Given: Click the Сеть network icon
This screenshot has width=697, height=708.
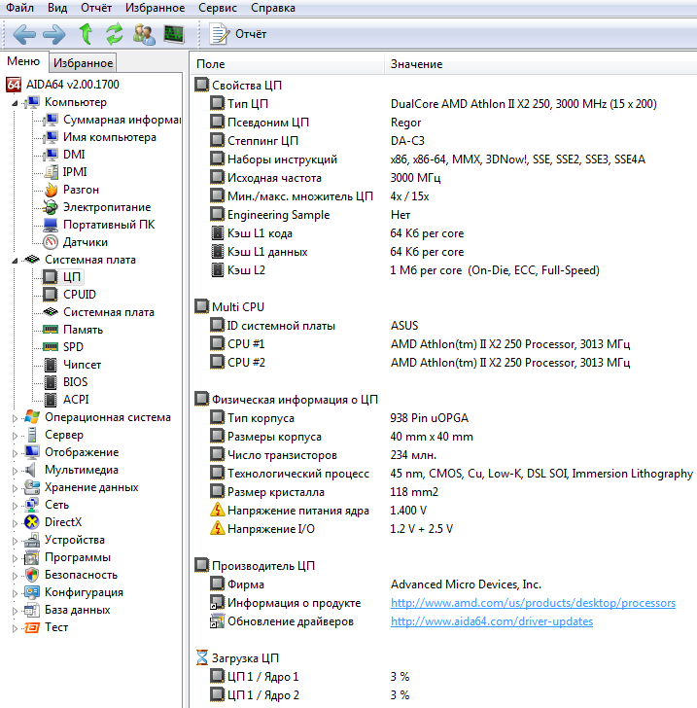Looking at the screenshot, I should (x=32, y=505).
